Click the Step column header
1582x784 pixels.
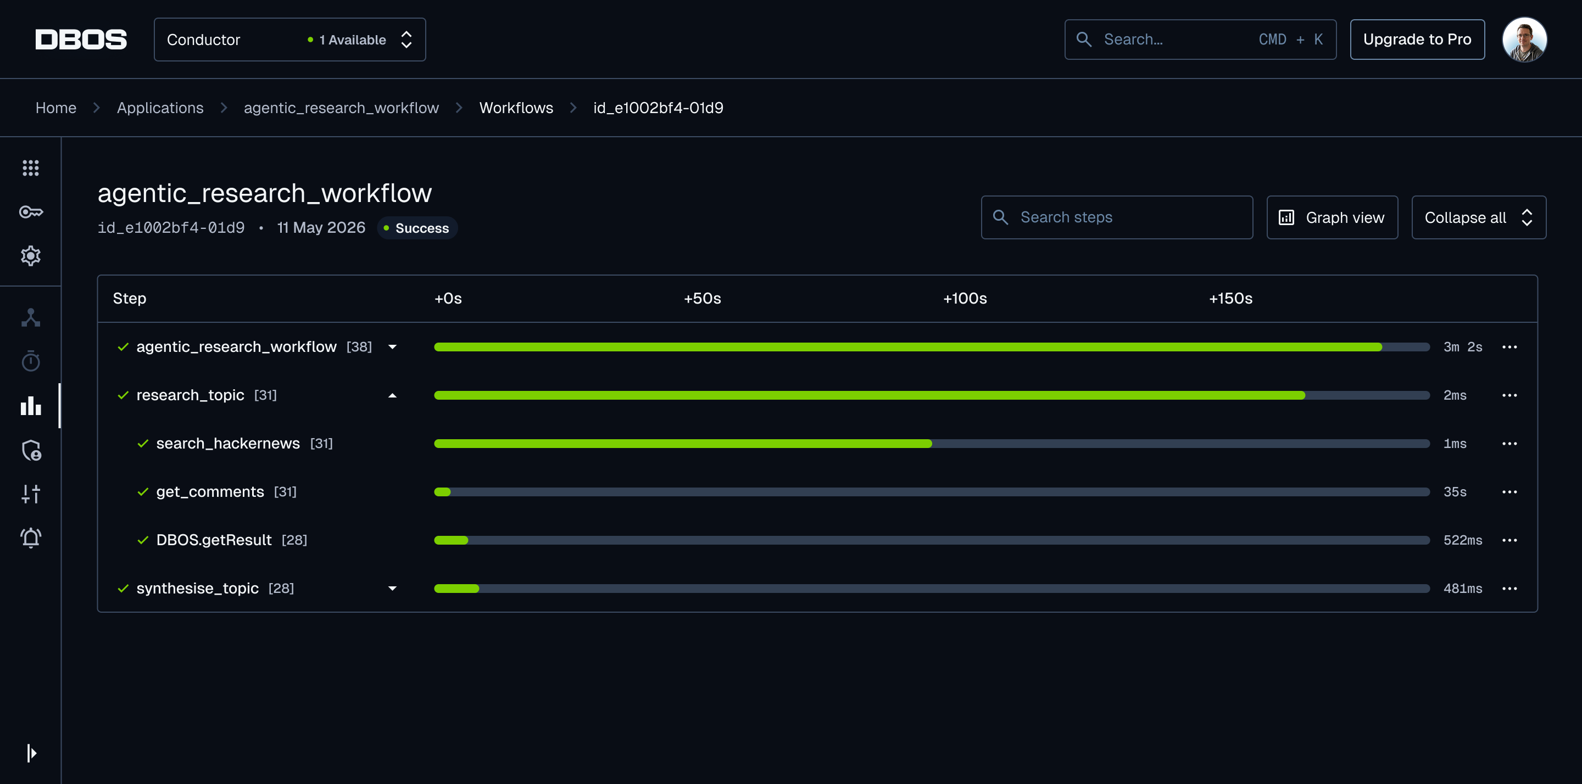click(x=130, y=298)
